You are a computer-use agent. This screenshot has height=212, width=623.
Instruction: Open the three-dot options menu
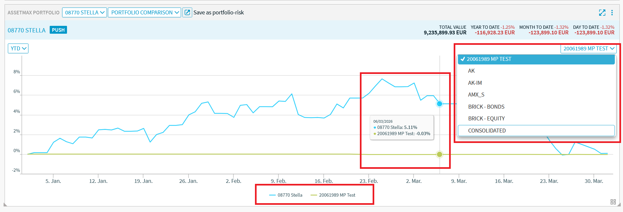612,12
